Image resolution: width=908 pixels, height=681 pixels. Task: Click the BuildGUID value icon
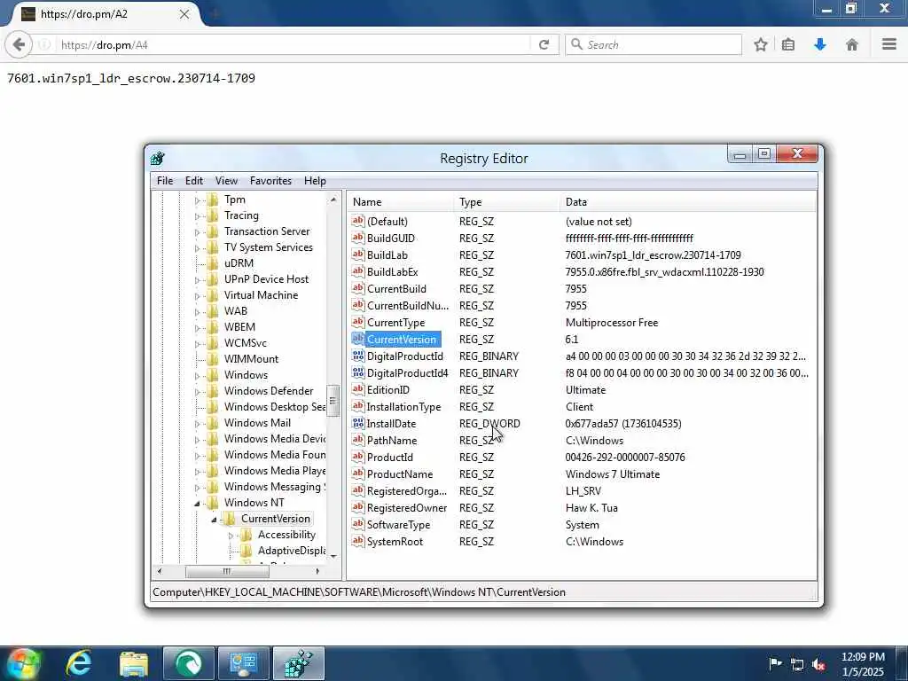[358, 238]
